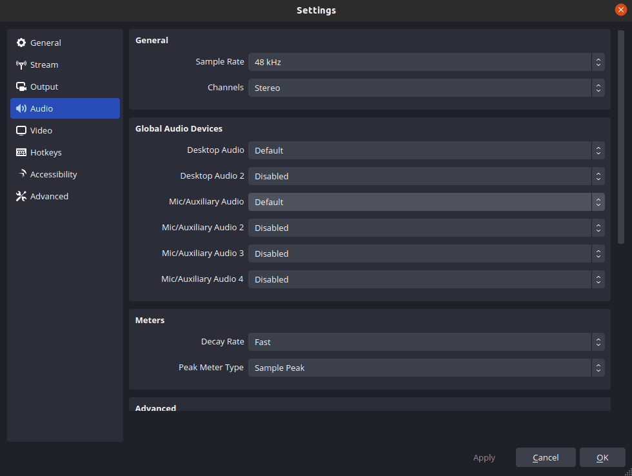Image resolution: width=632 pixels, height=476 pixels.
Task: Click the Audio speaker icon in sidebar
Action: point(21,108)
